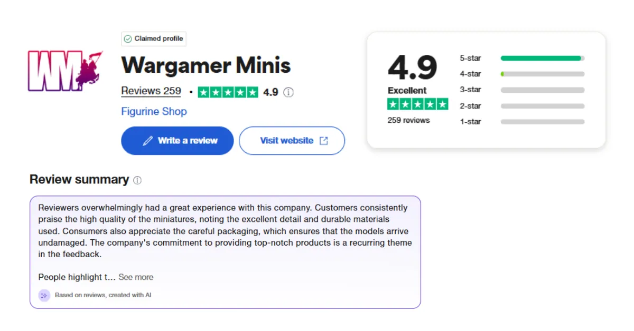
Task: Click the five-star Trustpilot rating under Excellent
Action: pos(418,104)
